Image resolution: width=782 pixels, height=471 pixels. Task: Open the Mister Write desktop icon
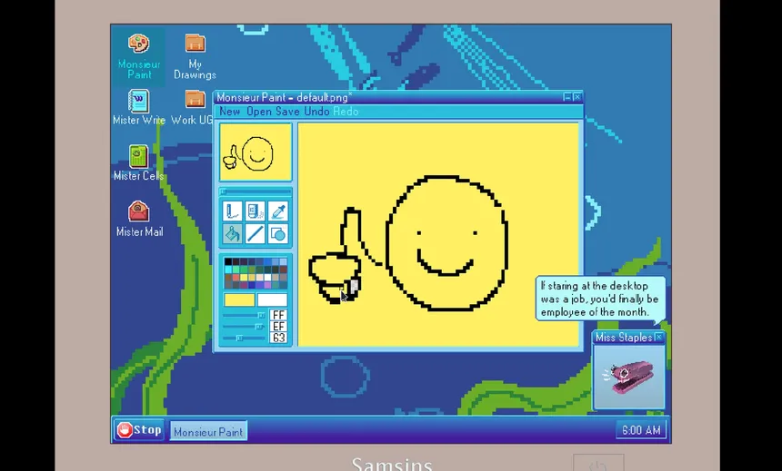coord(138,108)
